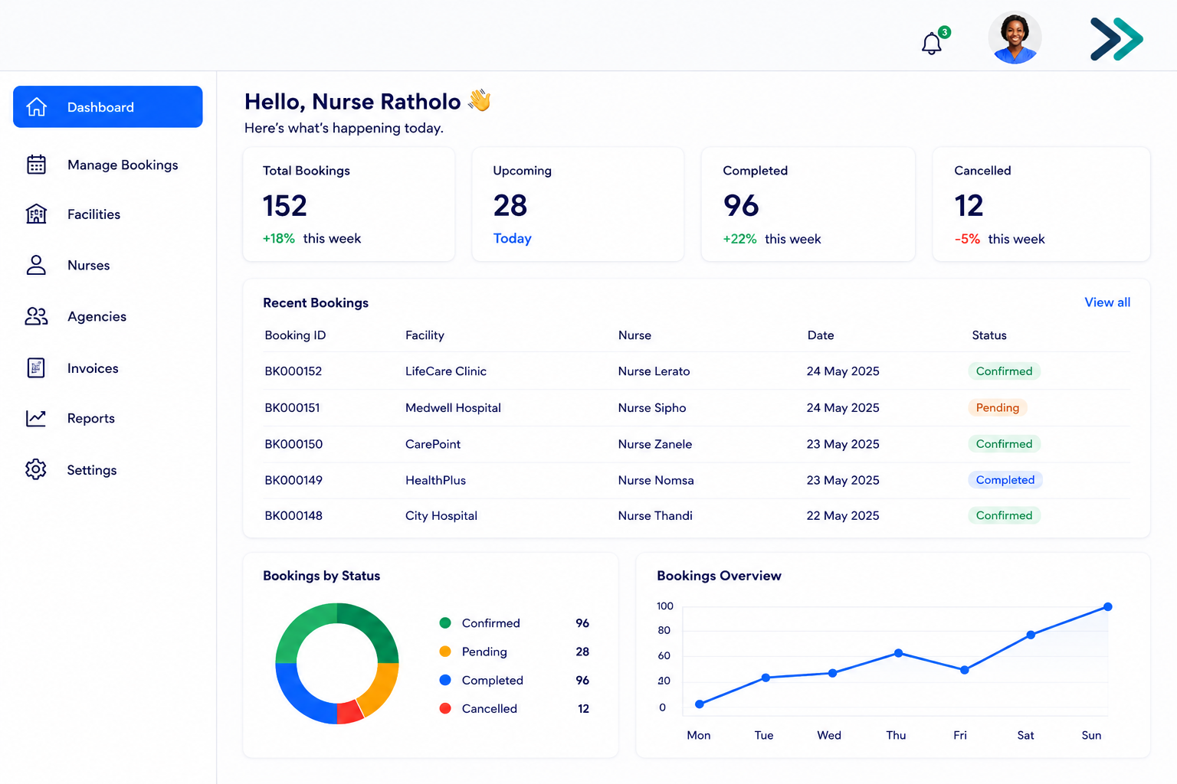The image size is (1177, 784).
Task: Open the nurse profile avatar
Action: click(1015, 38)
